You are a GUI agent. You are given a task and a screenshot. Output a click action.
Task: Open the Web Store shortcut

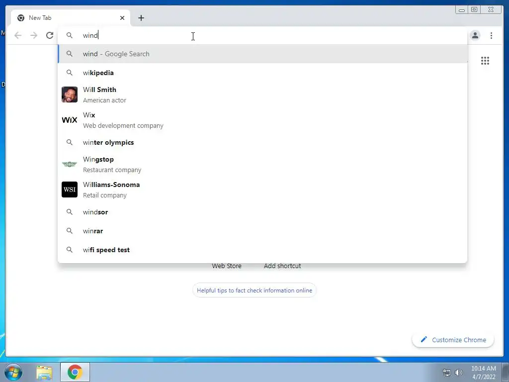227,266
